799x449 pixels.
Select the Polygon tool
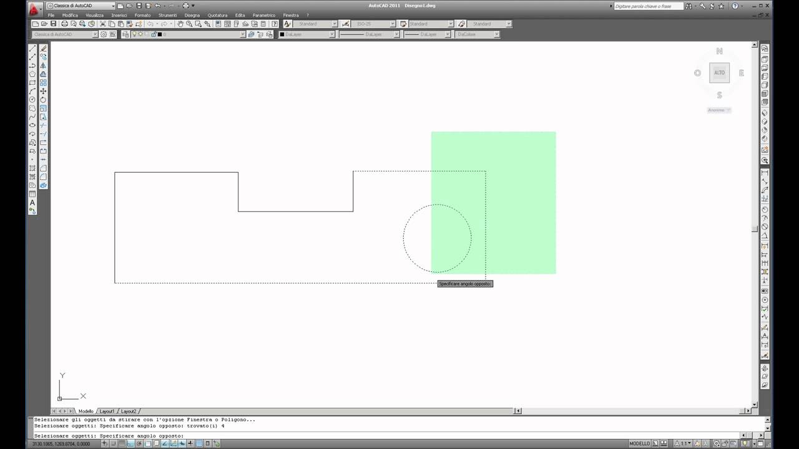32,74
